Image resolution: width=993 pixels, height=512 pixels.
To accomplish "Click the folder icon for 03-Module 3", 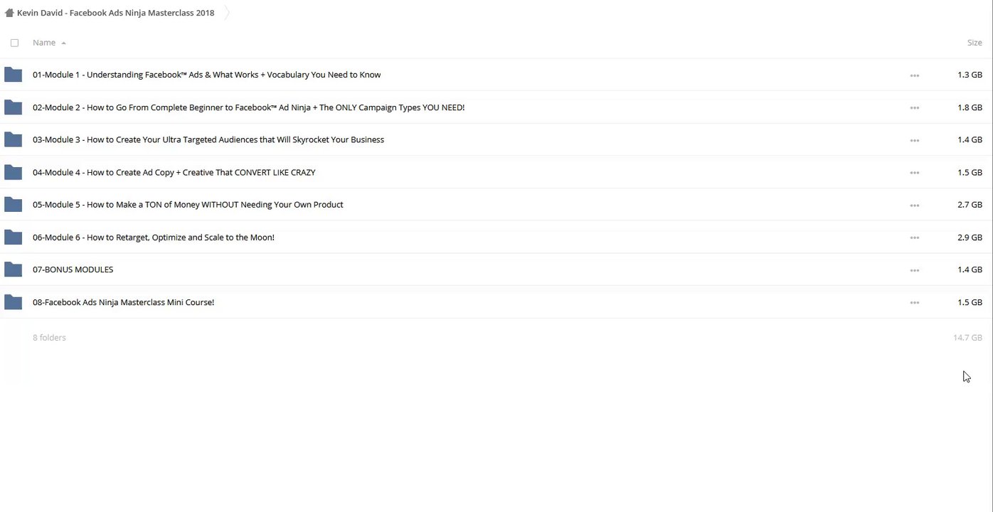I will click(x=13, y=139).
